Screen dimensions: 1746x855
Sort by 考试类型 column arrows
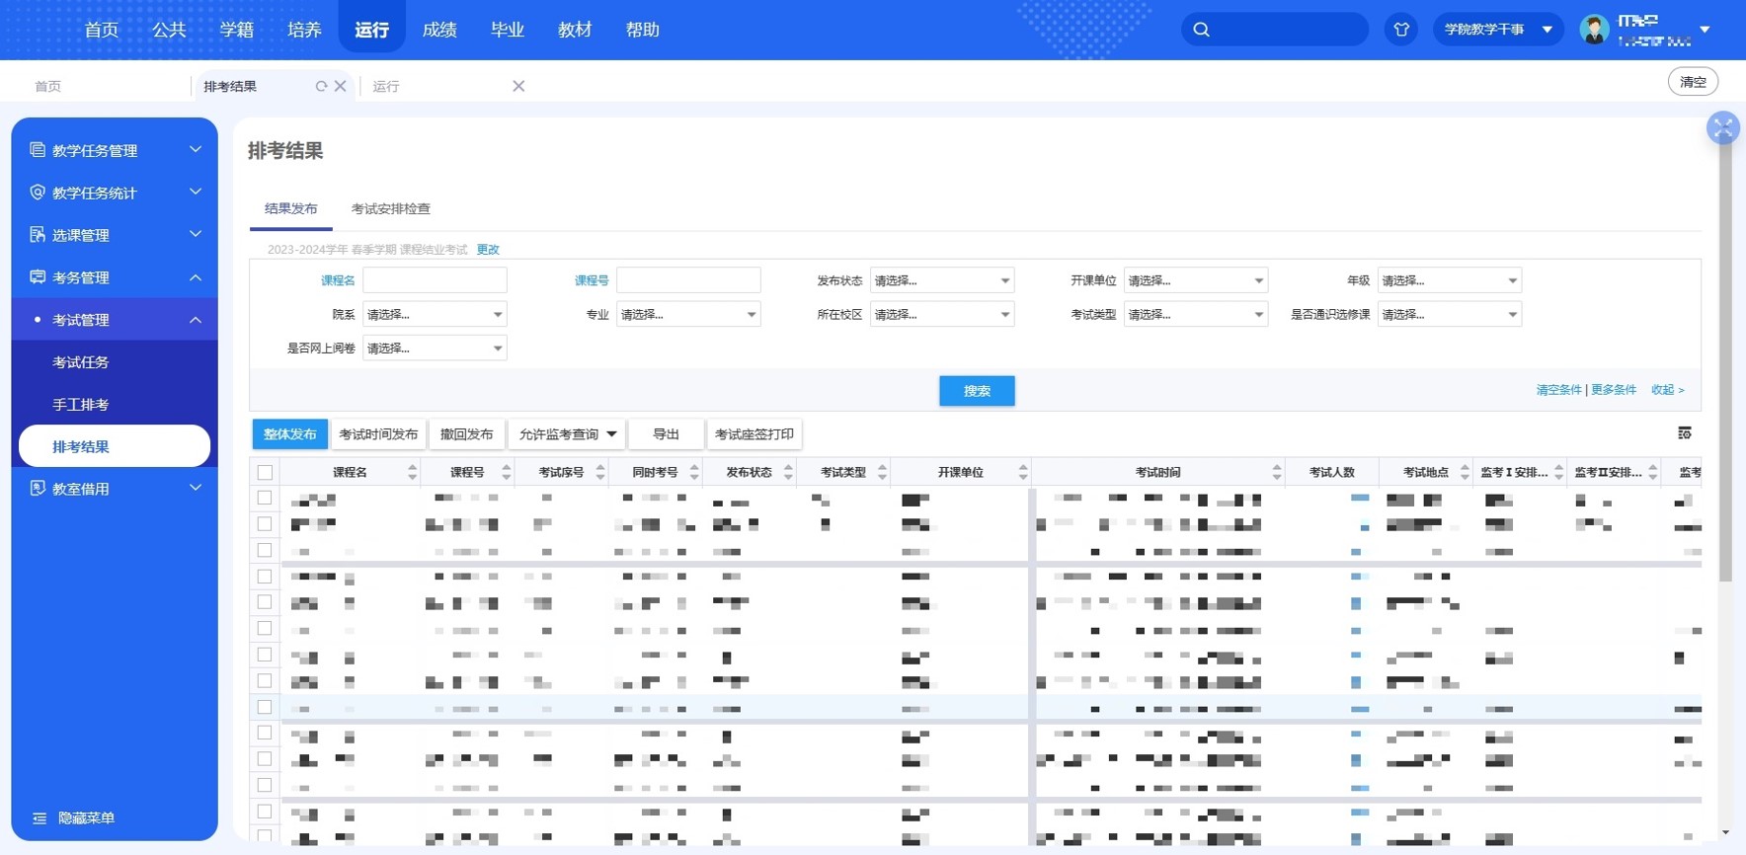tap(882, 473)
